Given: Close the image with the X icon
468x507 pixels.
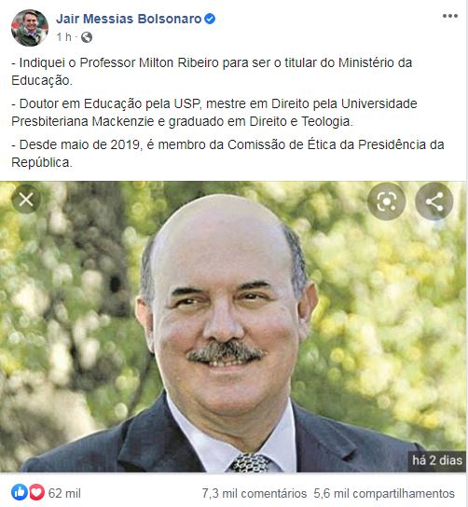Looking at the screenshot, I should 26,199.
